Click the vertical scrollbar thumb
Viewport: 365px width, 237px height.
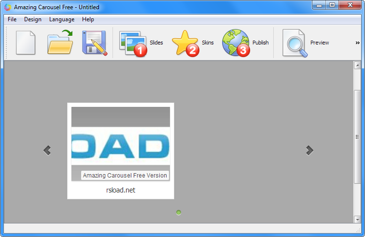[x=357, y=137]
